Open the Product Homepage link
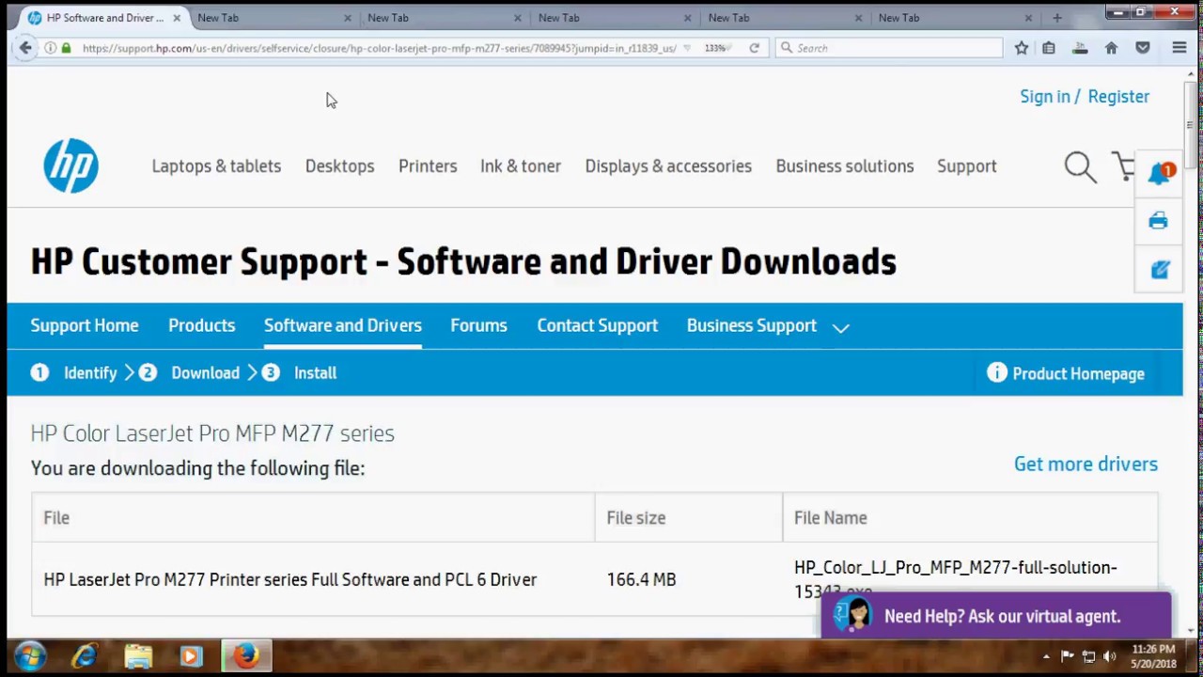Viewport: 1203px width, 677px height. (x=1078, y=373)
